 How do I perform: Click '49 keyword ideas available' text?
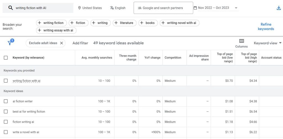(x=118, y=43)
